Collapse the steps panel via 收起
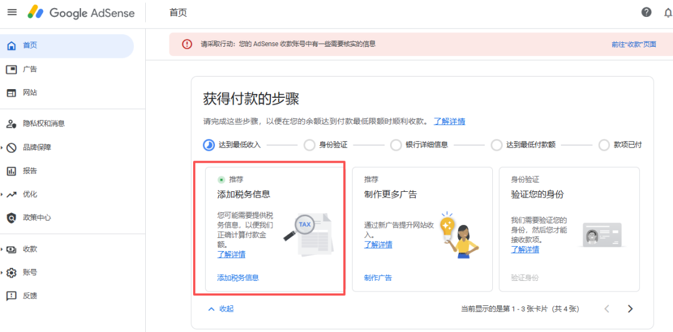The height and width of the screenshot is (332, 673). pos(221,309)
